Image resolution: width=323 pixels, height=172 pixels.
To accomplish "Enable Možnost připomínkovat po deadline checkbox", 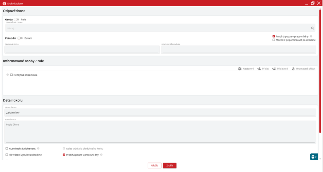I will [x=274, y=40].
